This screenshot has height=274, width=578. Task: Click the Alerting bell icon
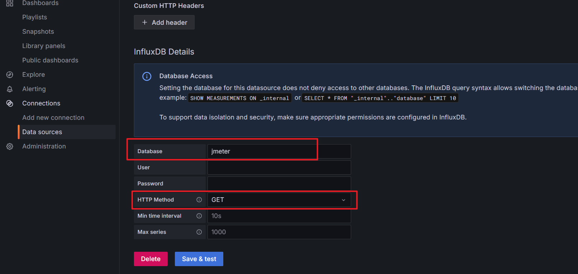(10, 89)
